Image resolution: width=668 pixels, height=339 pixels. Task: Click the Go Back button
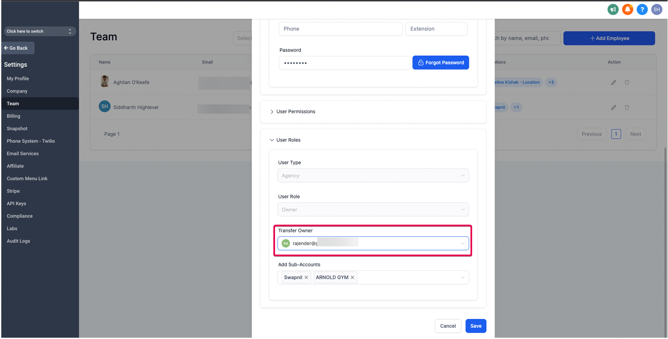[16, 48]
